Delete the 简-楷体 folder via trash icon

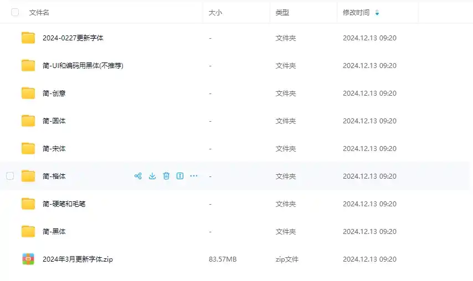[166, 176]
